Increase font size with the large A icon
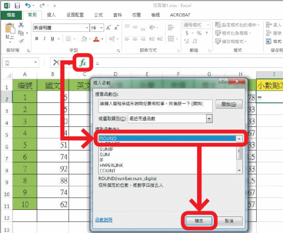The image size is (283, 233). pos(108,28)
